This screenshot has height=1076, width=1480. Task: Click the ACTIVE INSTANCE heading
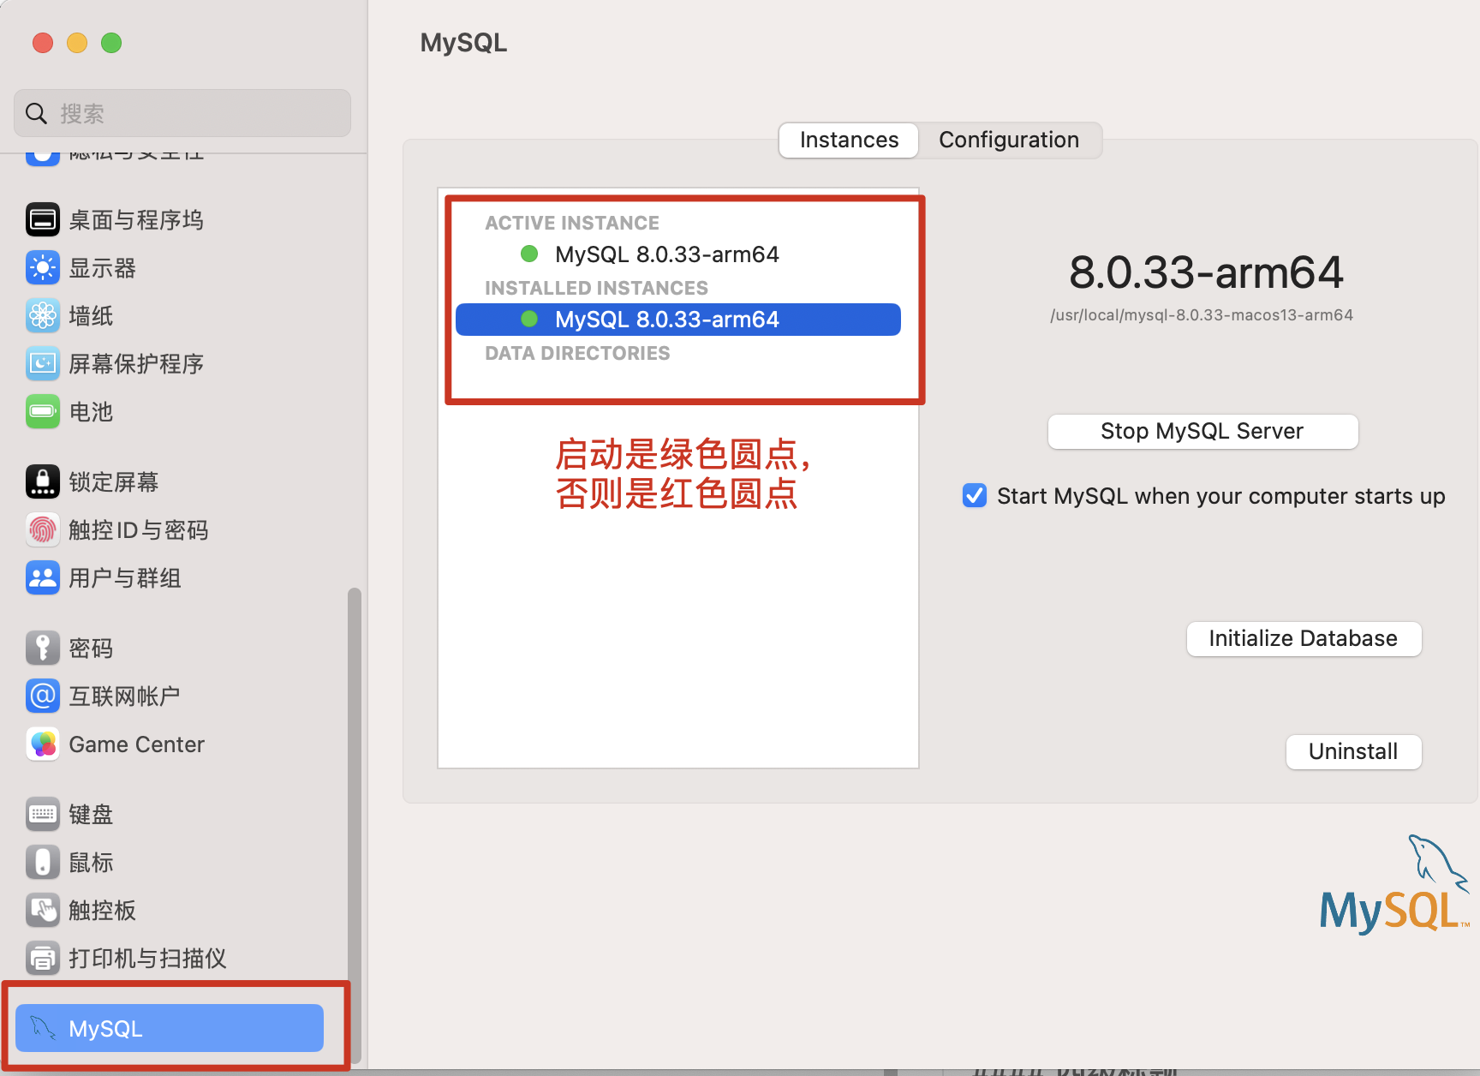572,223
